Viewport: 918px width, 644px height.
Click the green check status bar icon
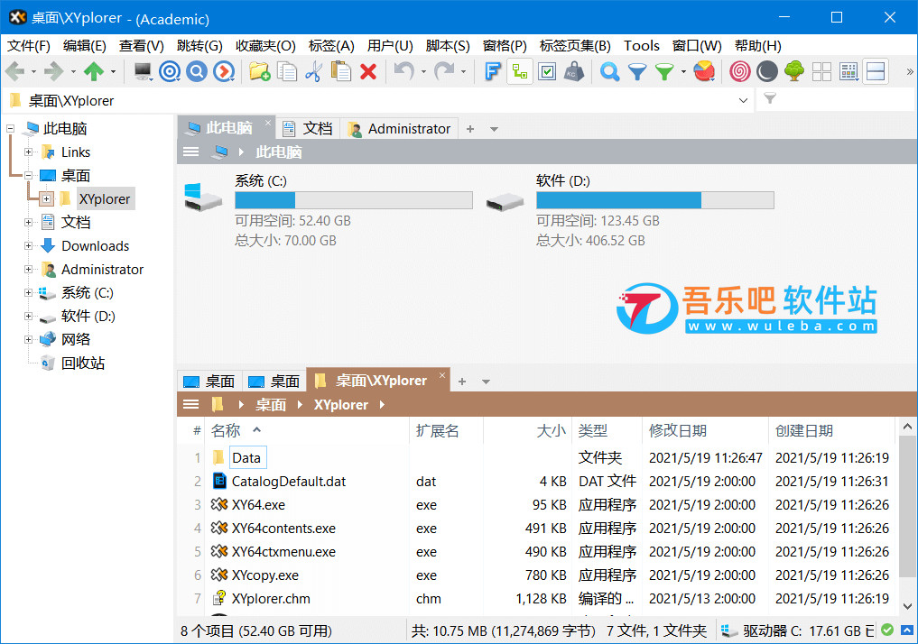pyautogui.click(x=887, y=630)
